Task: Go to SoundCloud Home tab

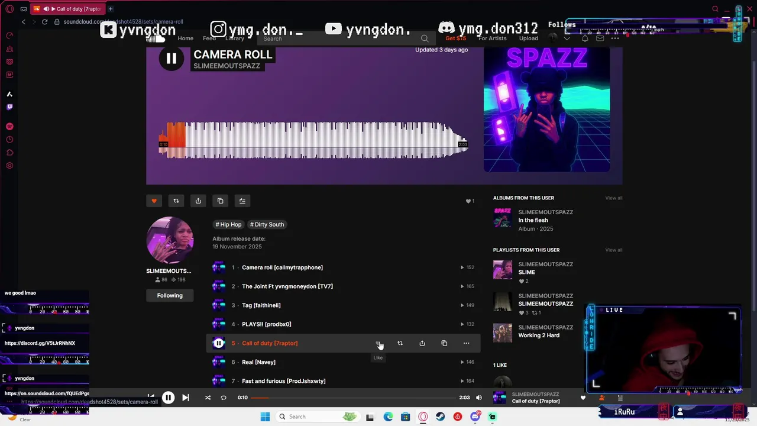Action: (185, 38)
